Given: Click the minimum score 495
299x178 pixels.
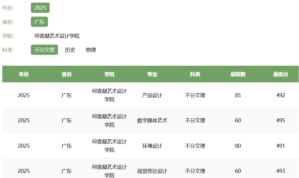Looking at the screenshot, I should [x=280, y=120].
